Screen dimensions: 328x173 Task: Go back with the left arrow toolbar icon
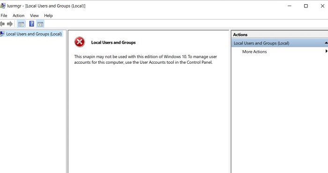click(x=2, y=24)
